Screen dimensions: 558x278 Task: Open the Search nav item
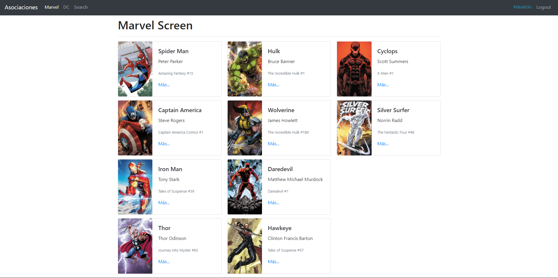tap(81, 7)
